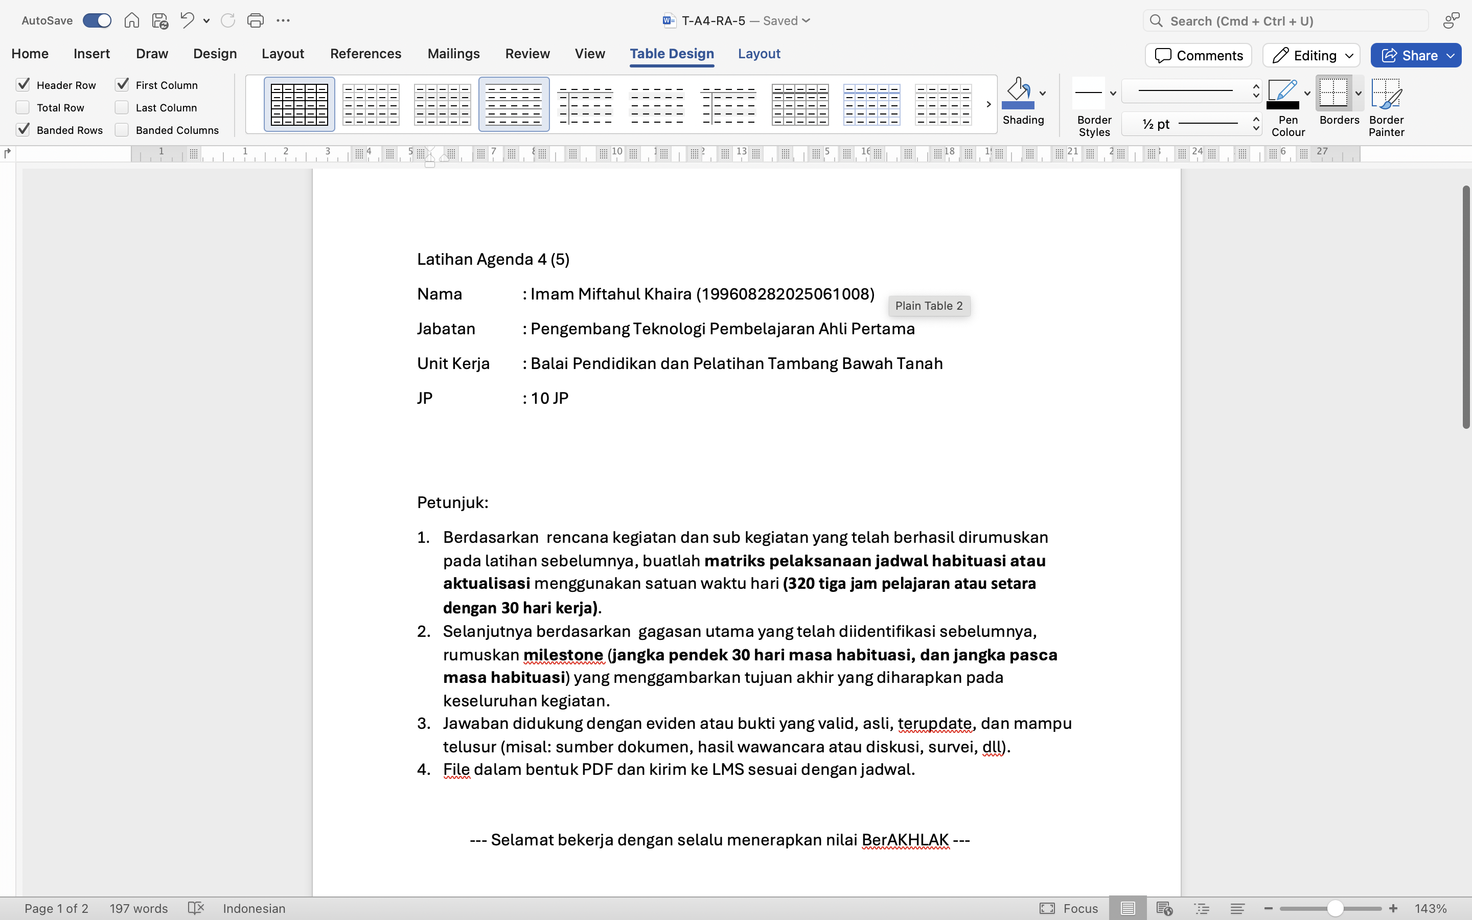Click the zoom slider handle
Image resolution: width=1472 pixels, height=920 pixels.
tap(1335, 908)
